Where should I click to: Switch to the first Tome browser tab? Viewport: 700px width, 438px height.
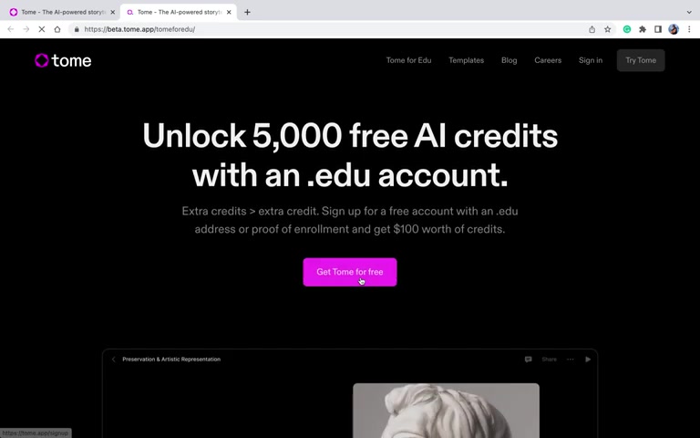pyautogui.click(x=62, y=12)
